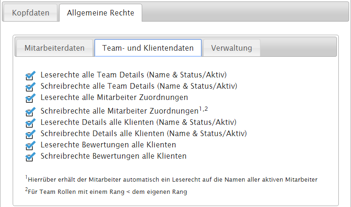This screenshot has width=351, height=207.
Task: Select the Team- und Klientendaten tab
Action: click(148, 48)
